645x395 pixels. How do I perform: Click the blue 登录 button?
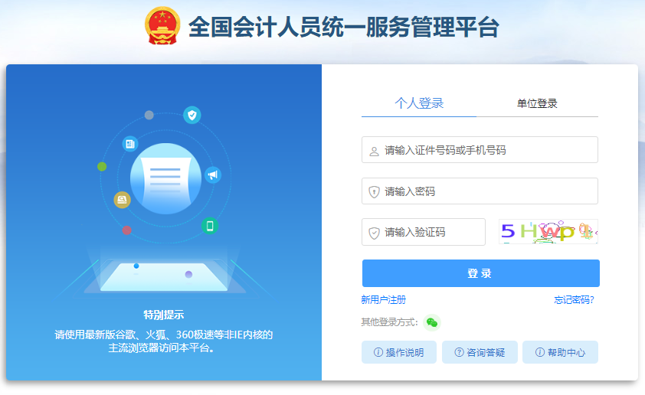coord(481,273)
